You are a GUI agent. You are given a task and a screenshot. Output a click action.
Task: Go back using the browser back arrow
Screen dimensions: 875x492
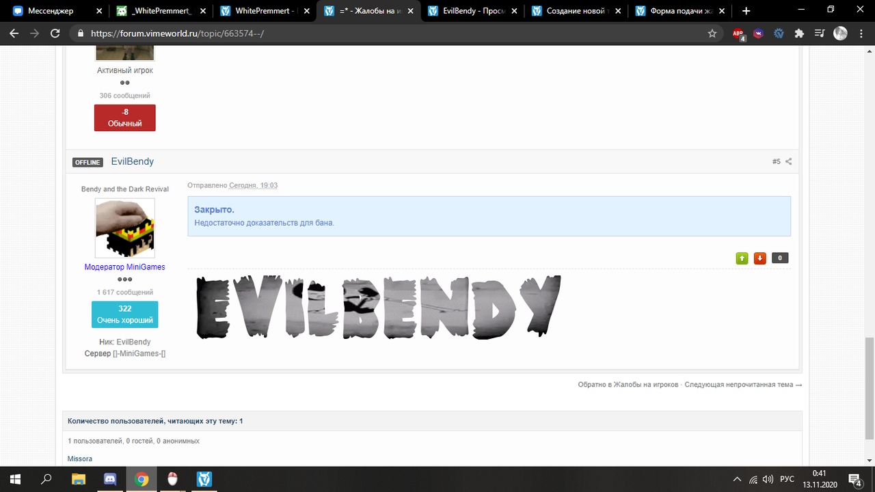tap(14, 33)
